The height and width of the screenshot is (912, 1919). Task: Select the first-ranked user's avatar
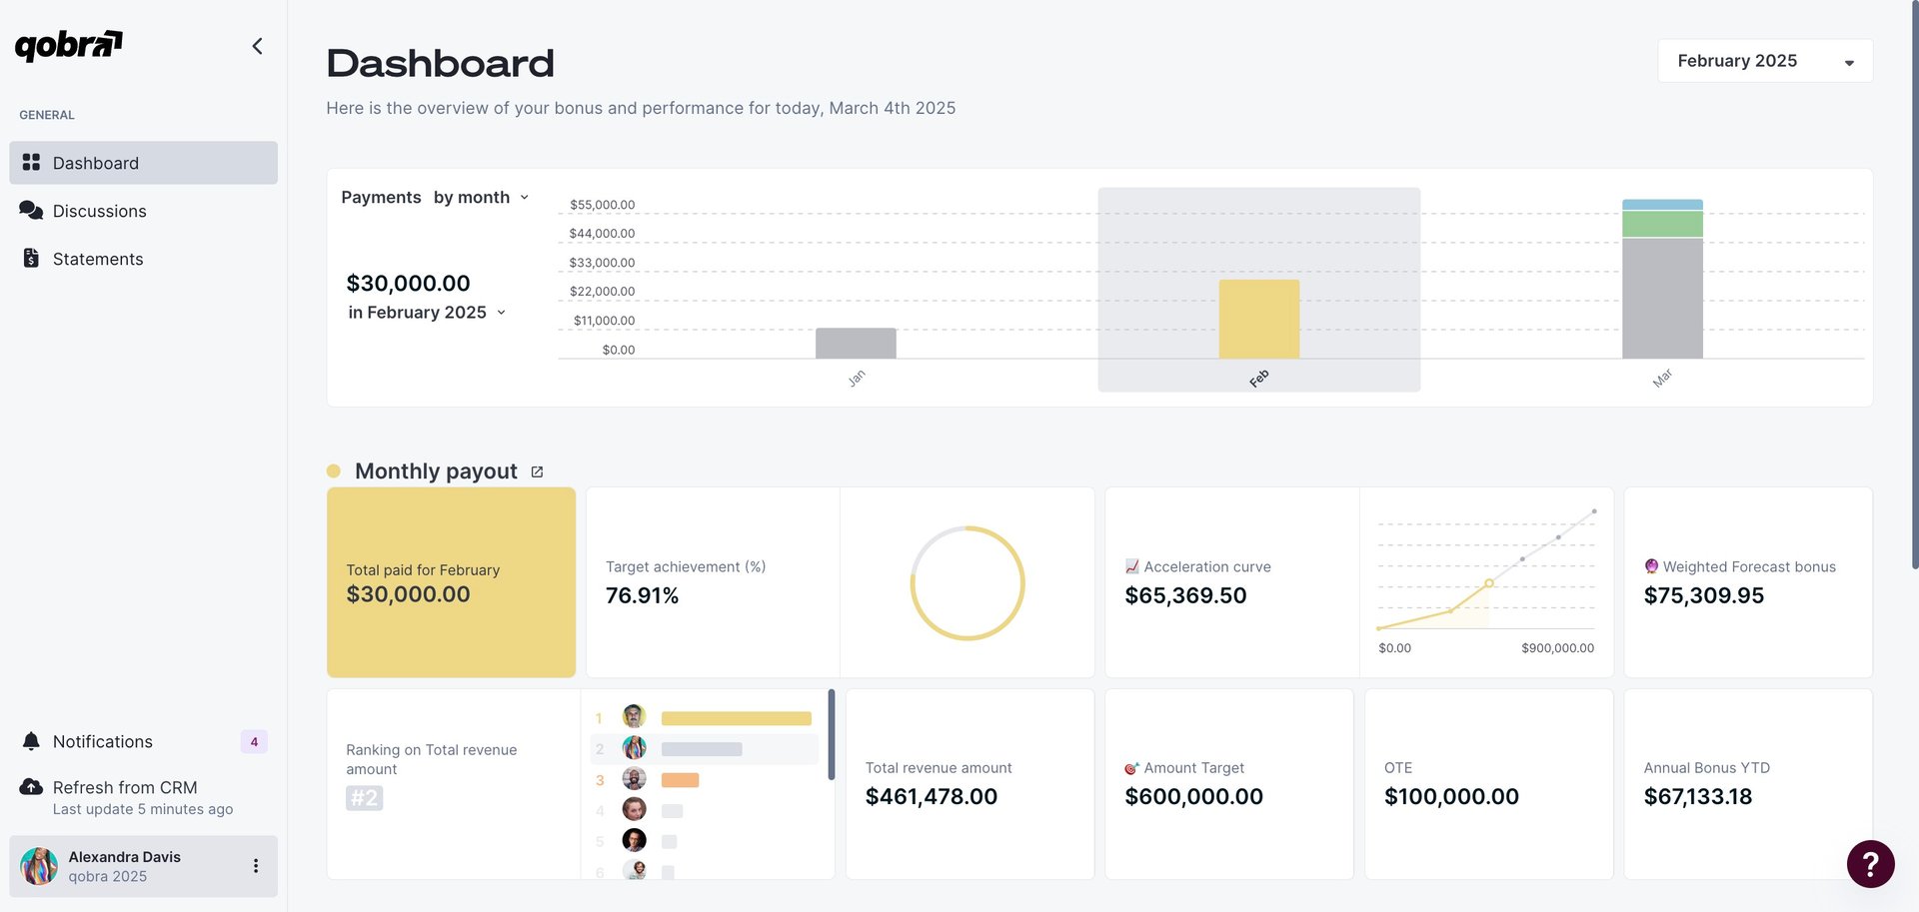(x=634, y=716)
